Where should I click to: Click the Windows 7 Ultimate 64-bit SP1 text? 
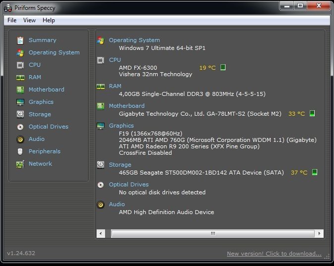tap(162, 48)
